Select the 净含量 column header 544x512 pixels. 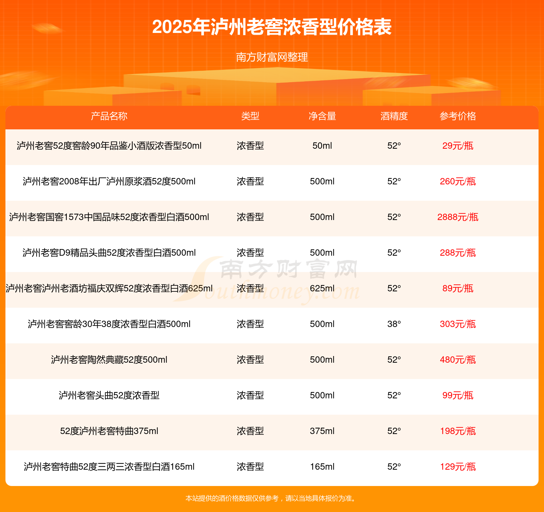tap(322, 116)
